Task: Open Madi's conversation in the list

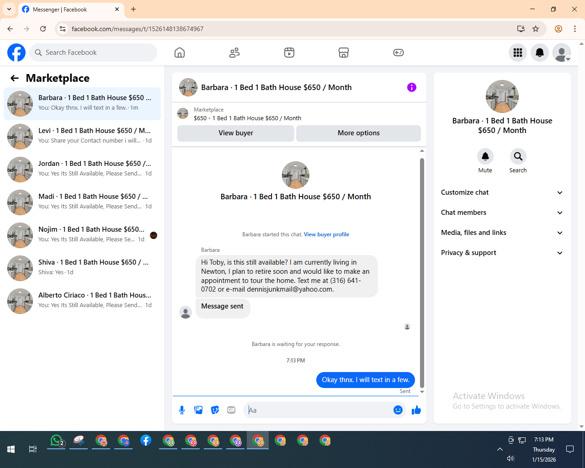Action: coord(82,202)
